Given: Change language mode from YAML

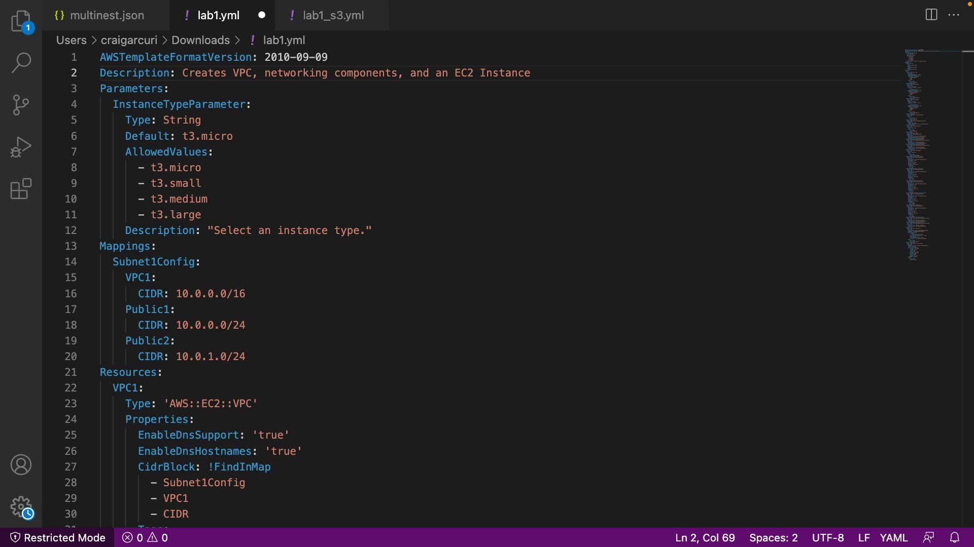Looking at the screenshot, I should [893, 537].
